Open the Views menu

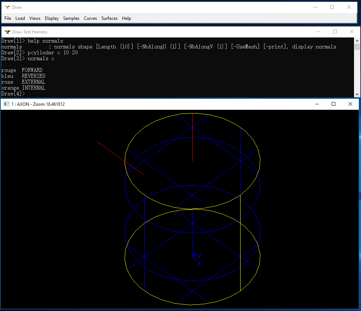coord(35,18)
